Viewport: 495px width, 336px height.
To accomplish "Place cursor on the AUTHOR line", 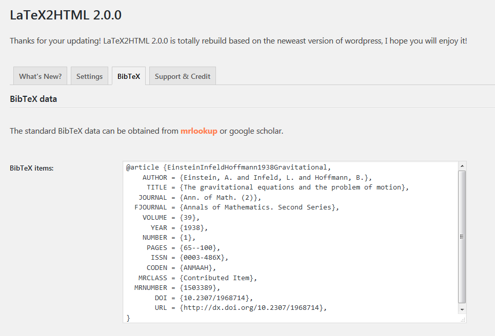I will coord(257,177).
